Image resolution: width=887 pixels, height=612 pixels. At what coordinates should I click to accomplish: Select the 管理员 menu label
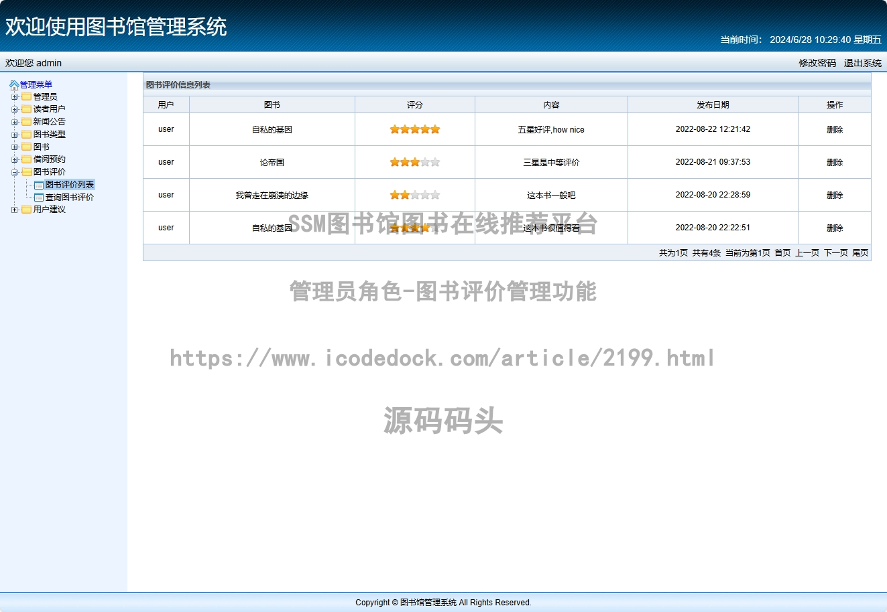[x=46, y=97]
